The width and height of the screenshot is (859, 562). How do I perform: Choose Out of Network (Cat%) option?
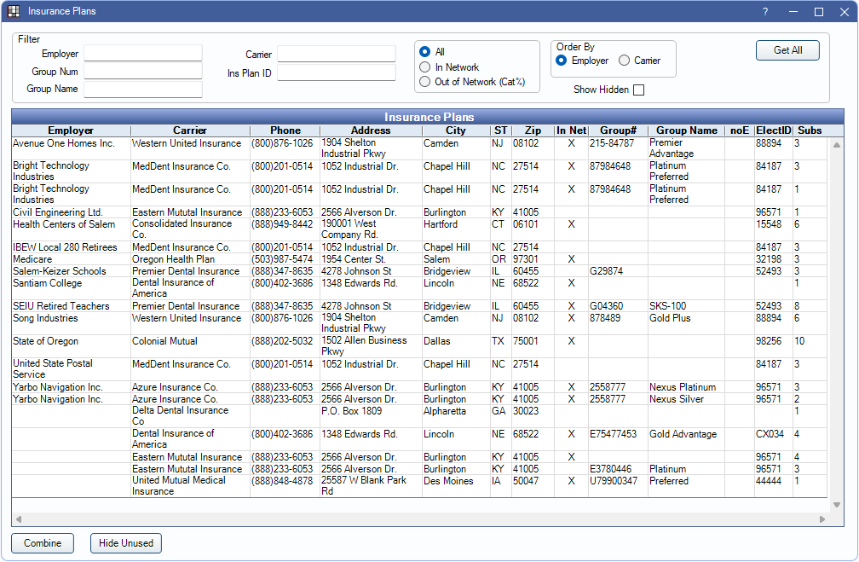click(424, 82)
